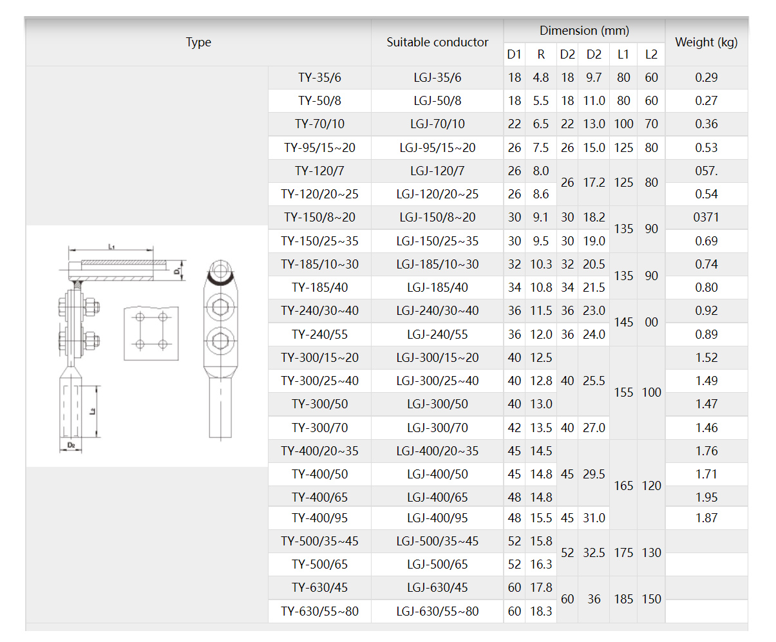Click the L1 sub-column header

pyautogui.click(x=623, y=55)
